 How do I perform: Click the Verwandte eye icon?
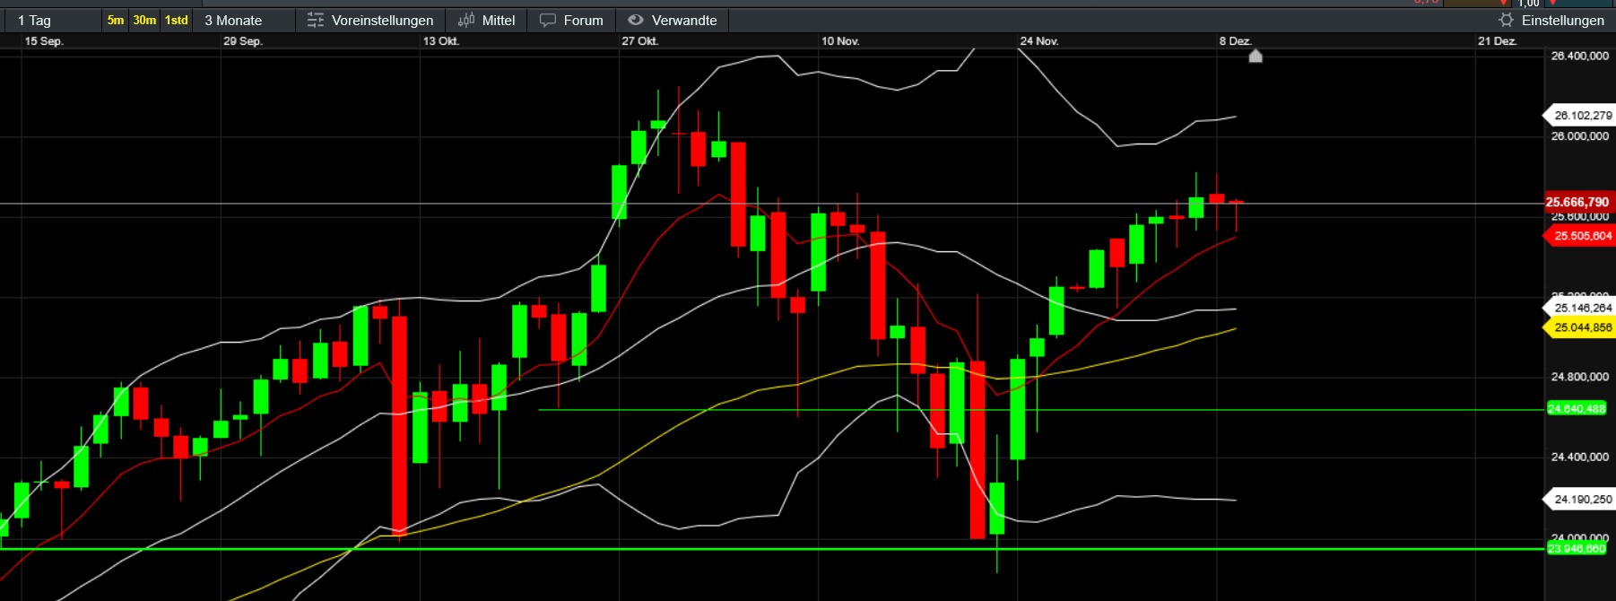pos(636,20)
